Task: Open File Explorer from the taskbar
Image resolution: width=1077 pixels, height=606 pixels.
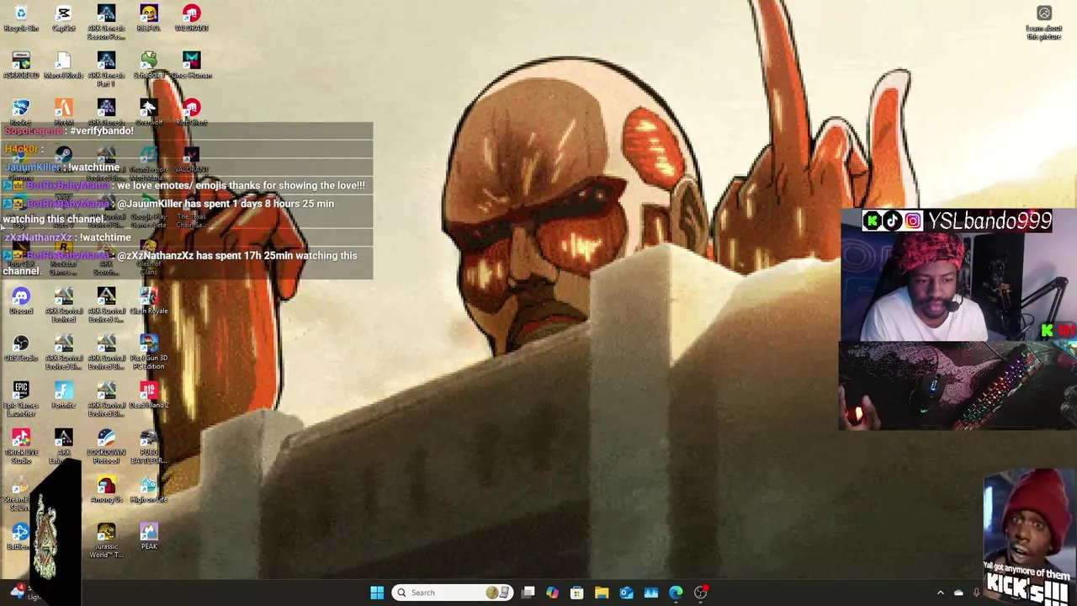Action: coord(602,593)
